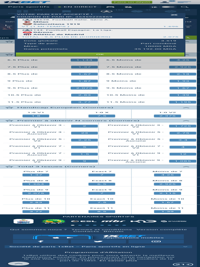Collapse Handicap Européen (Corners) section chevron
This screenshot has width=200, height=267.
click(x=186, y=108)
